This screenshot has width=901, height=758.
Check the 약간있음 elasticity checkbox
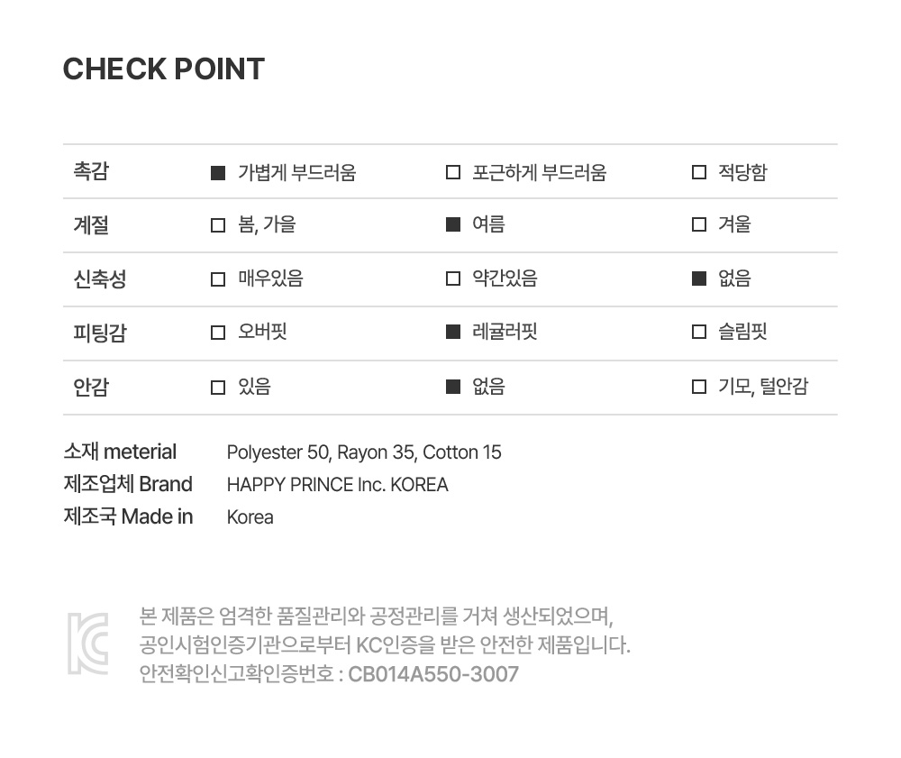click(453, 279)
